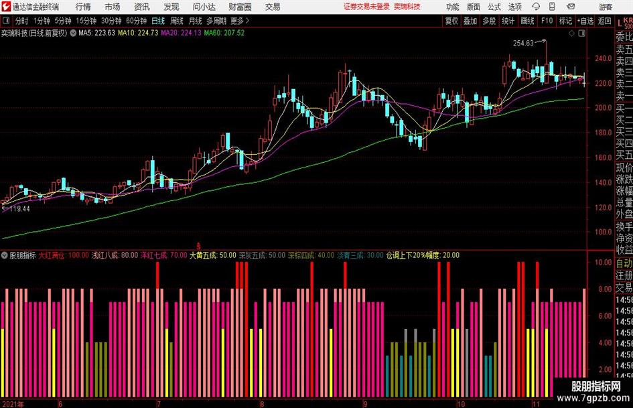This screenshot has height=408, width=633.
Task: Open the 财富圈 menu
Action: [240, 7]
